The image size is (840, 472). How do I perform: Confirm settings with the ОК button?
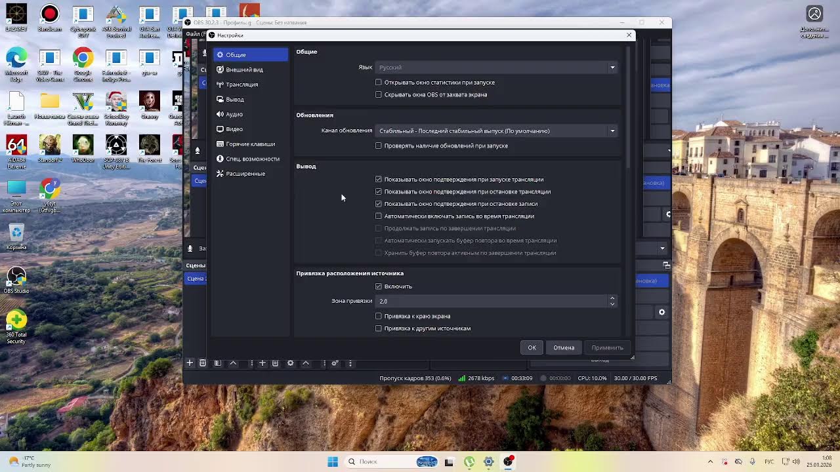coord(532,347)
